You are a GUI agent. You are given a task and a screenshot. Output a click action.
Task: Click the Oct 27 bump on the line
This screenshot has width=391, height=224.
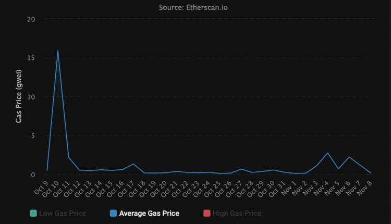pyautogui.click(x=241, y=169)
